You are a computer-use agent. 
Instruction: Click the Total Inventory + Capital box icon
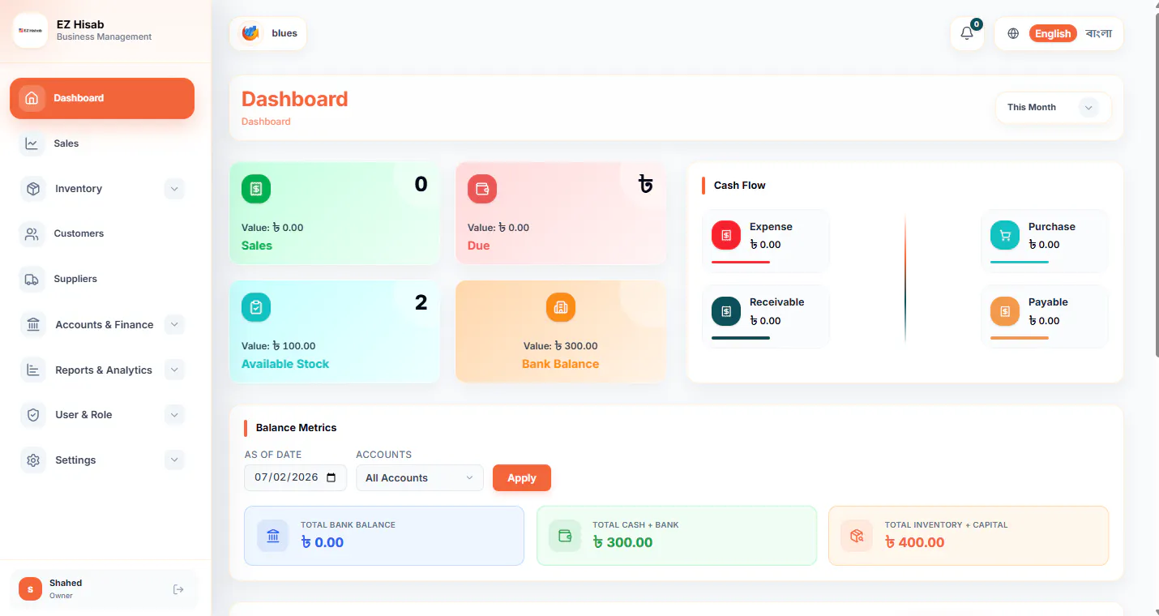point(857,536)
